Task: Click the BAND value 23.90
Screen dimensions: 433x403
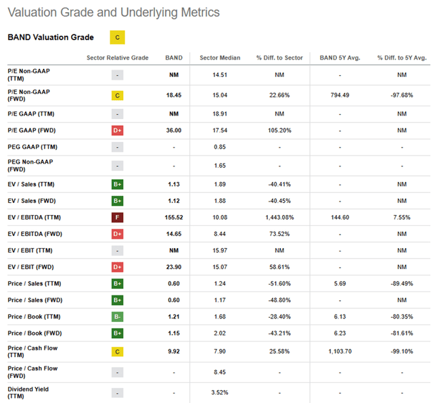Action: pos(174,267)
